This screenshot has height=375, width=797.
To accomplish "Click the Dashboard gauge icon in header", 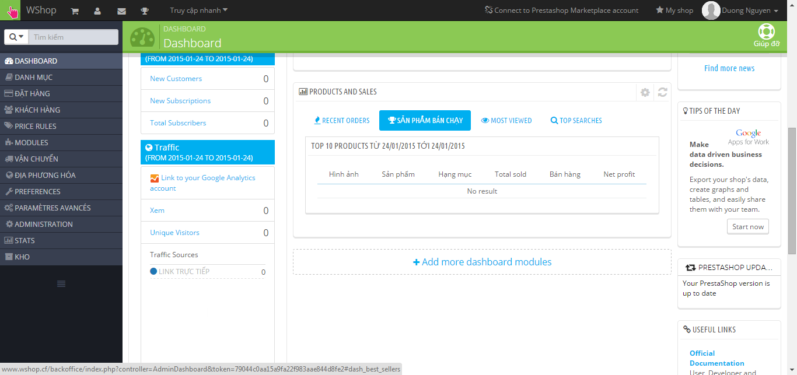I will tap(142, 38).
